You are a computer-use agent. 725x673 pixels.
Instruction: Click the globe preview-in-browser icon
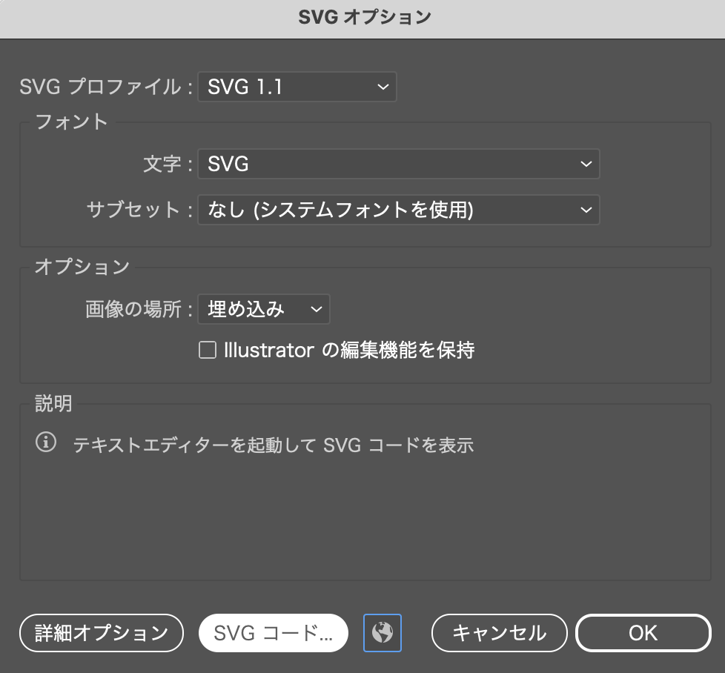(383, 633)
